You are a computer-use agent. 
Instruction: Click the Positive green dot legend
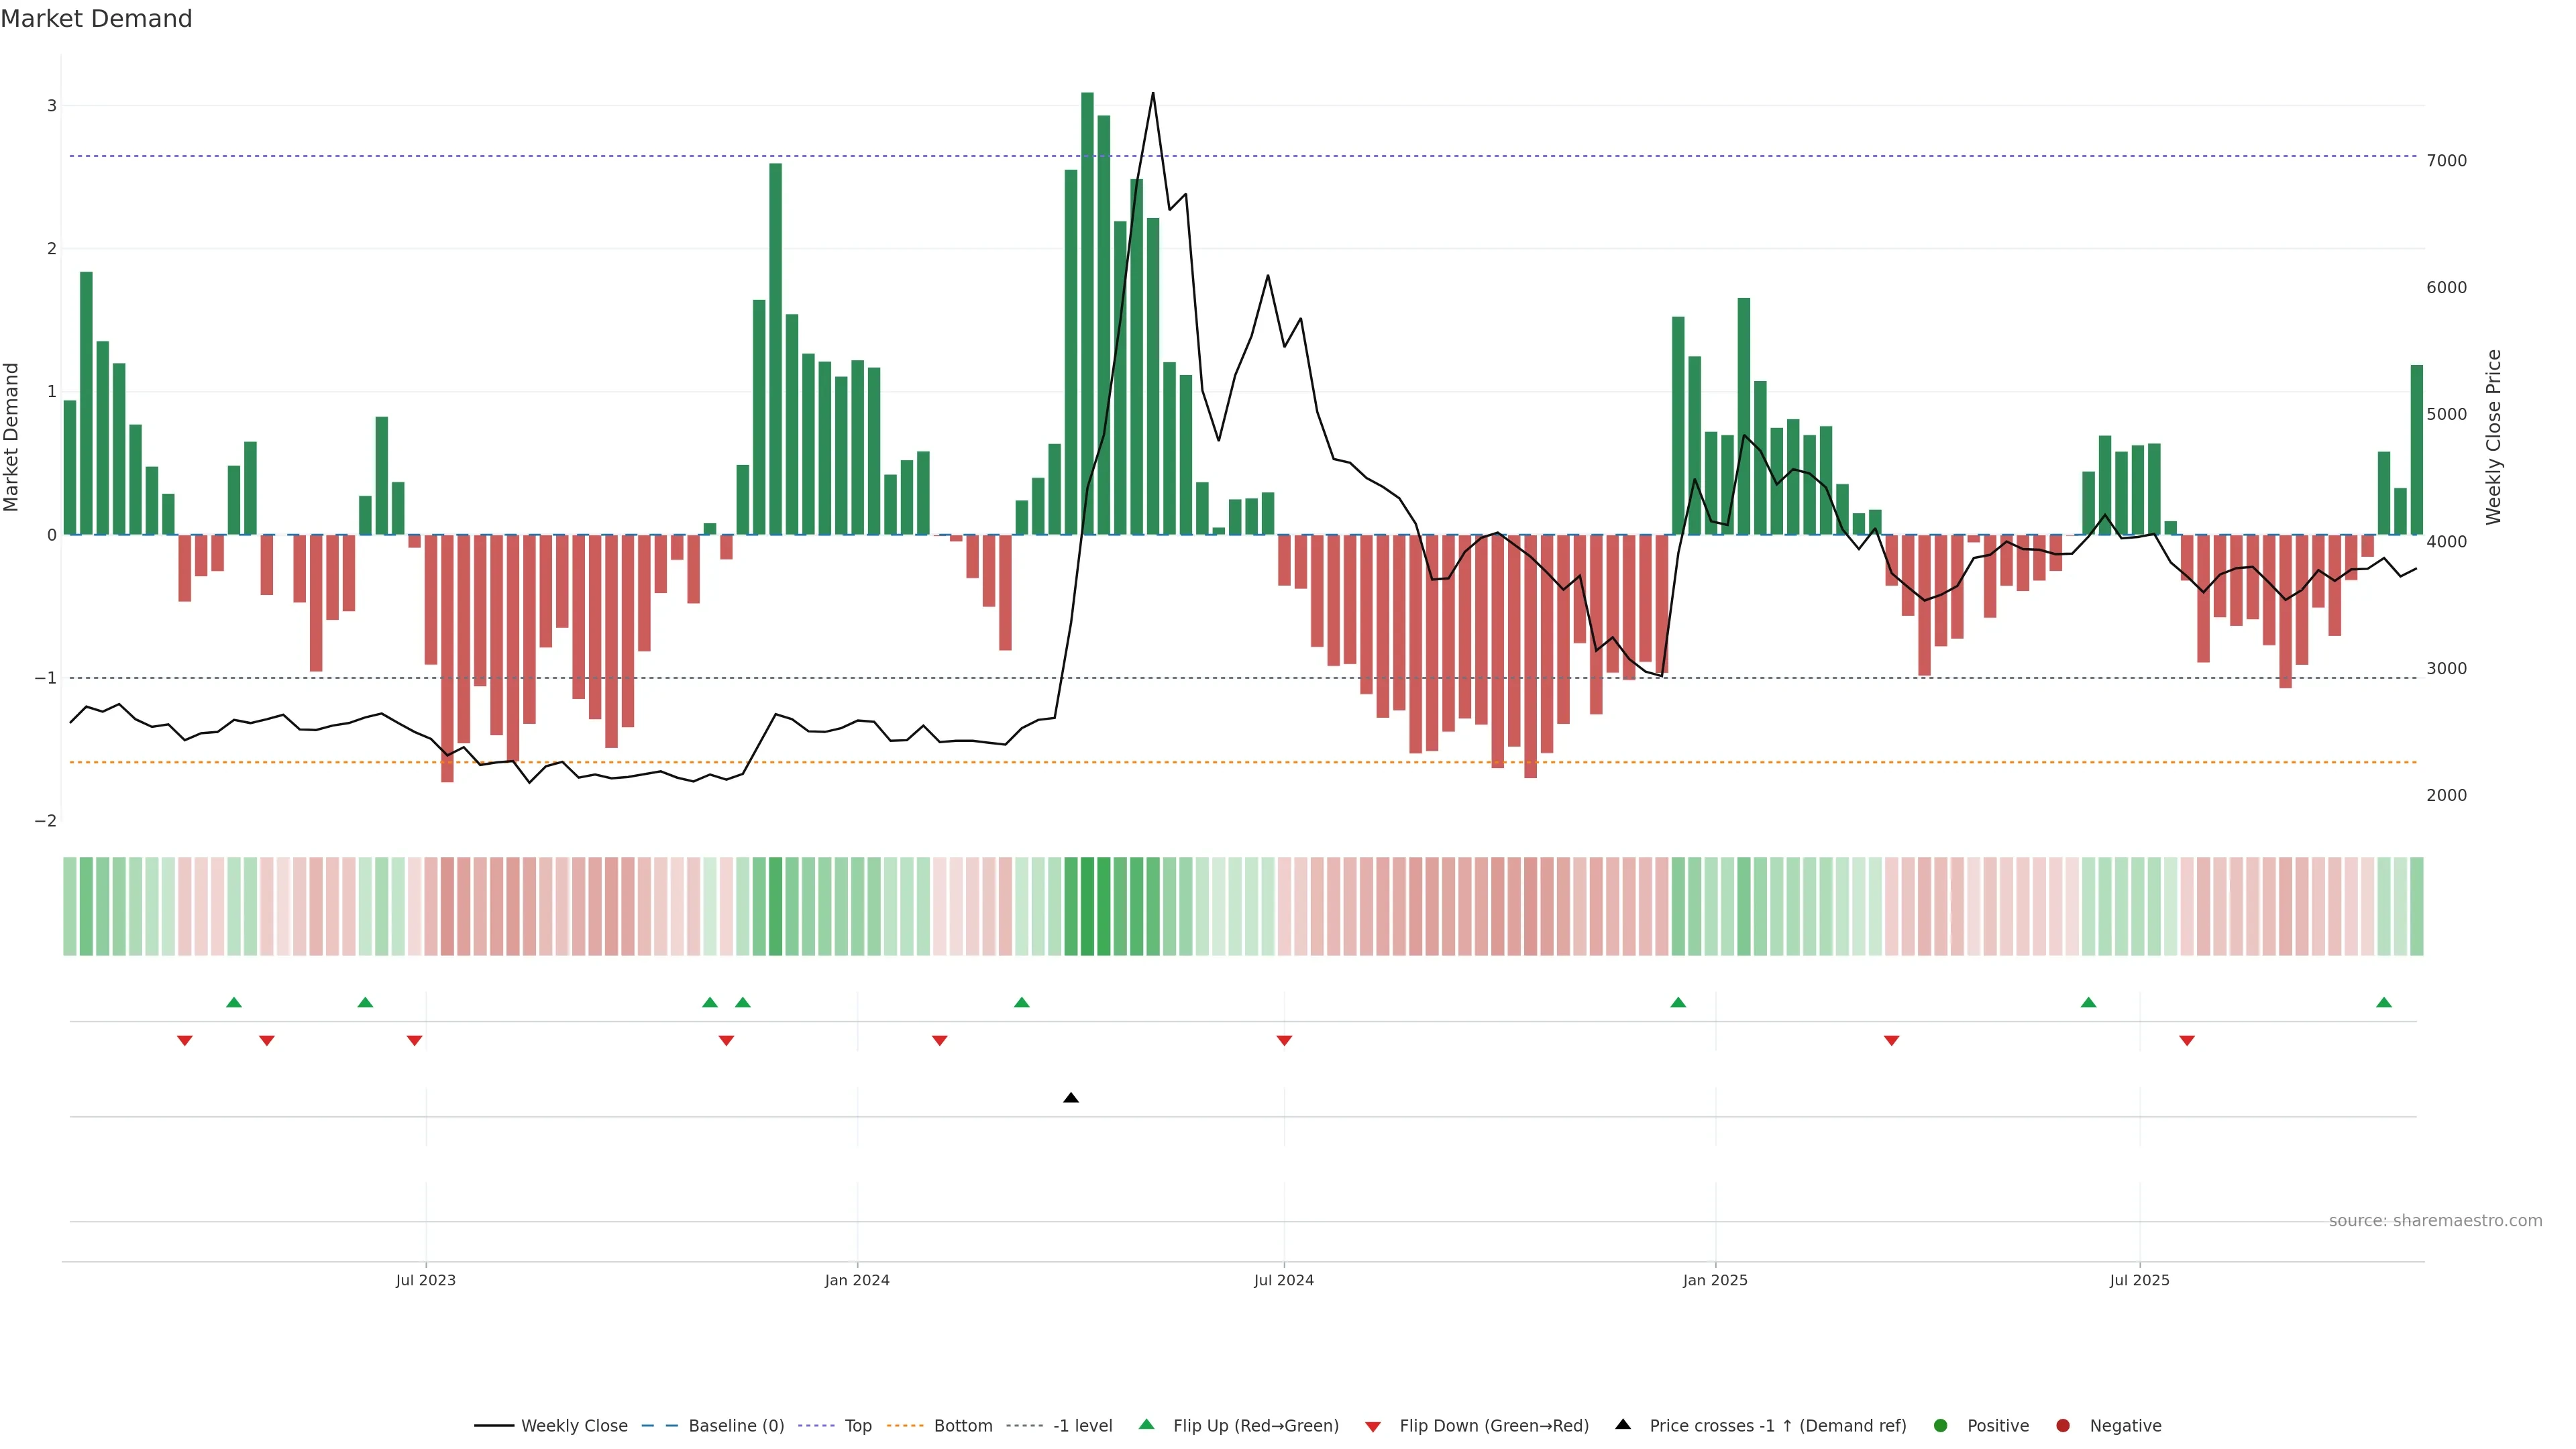tap(1941, 1426)
